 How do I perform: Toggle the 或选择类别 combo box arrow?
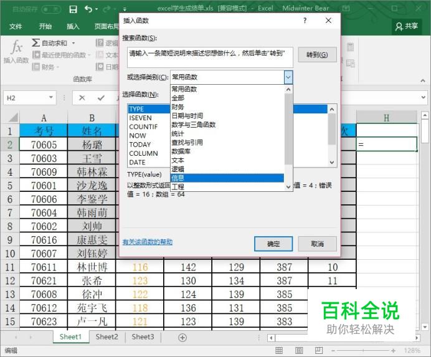click(288, 77)
